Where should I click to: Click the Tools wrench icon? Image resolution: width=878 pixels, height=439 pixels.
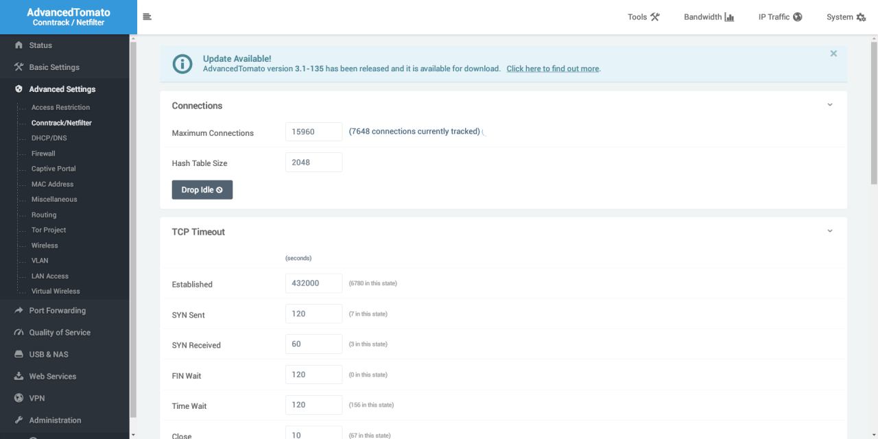[x=655, y=17]
